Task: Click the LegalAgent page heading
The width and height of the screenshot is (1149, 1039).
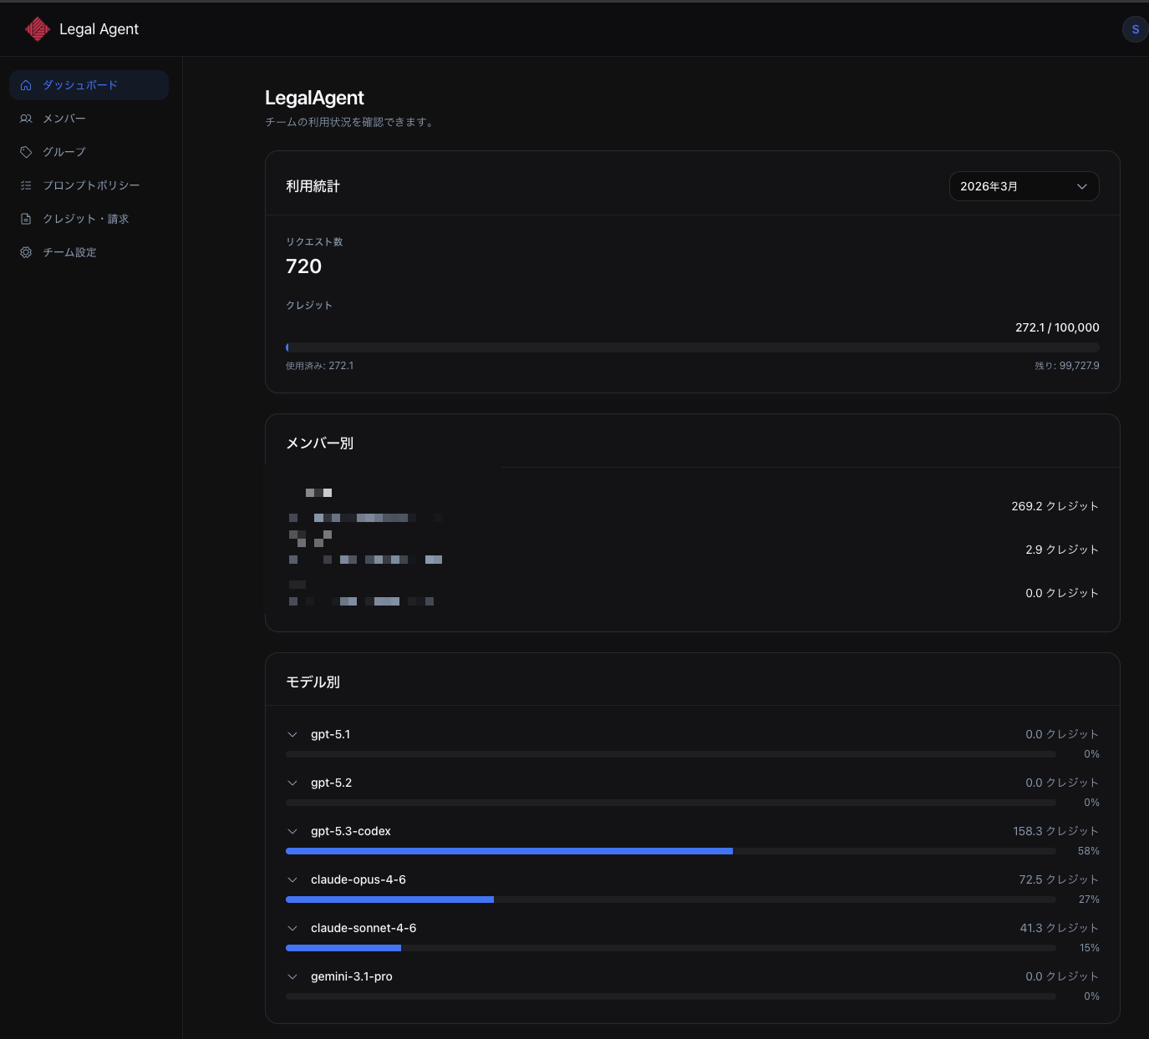Action: [x=314, y=98]
